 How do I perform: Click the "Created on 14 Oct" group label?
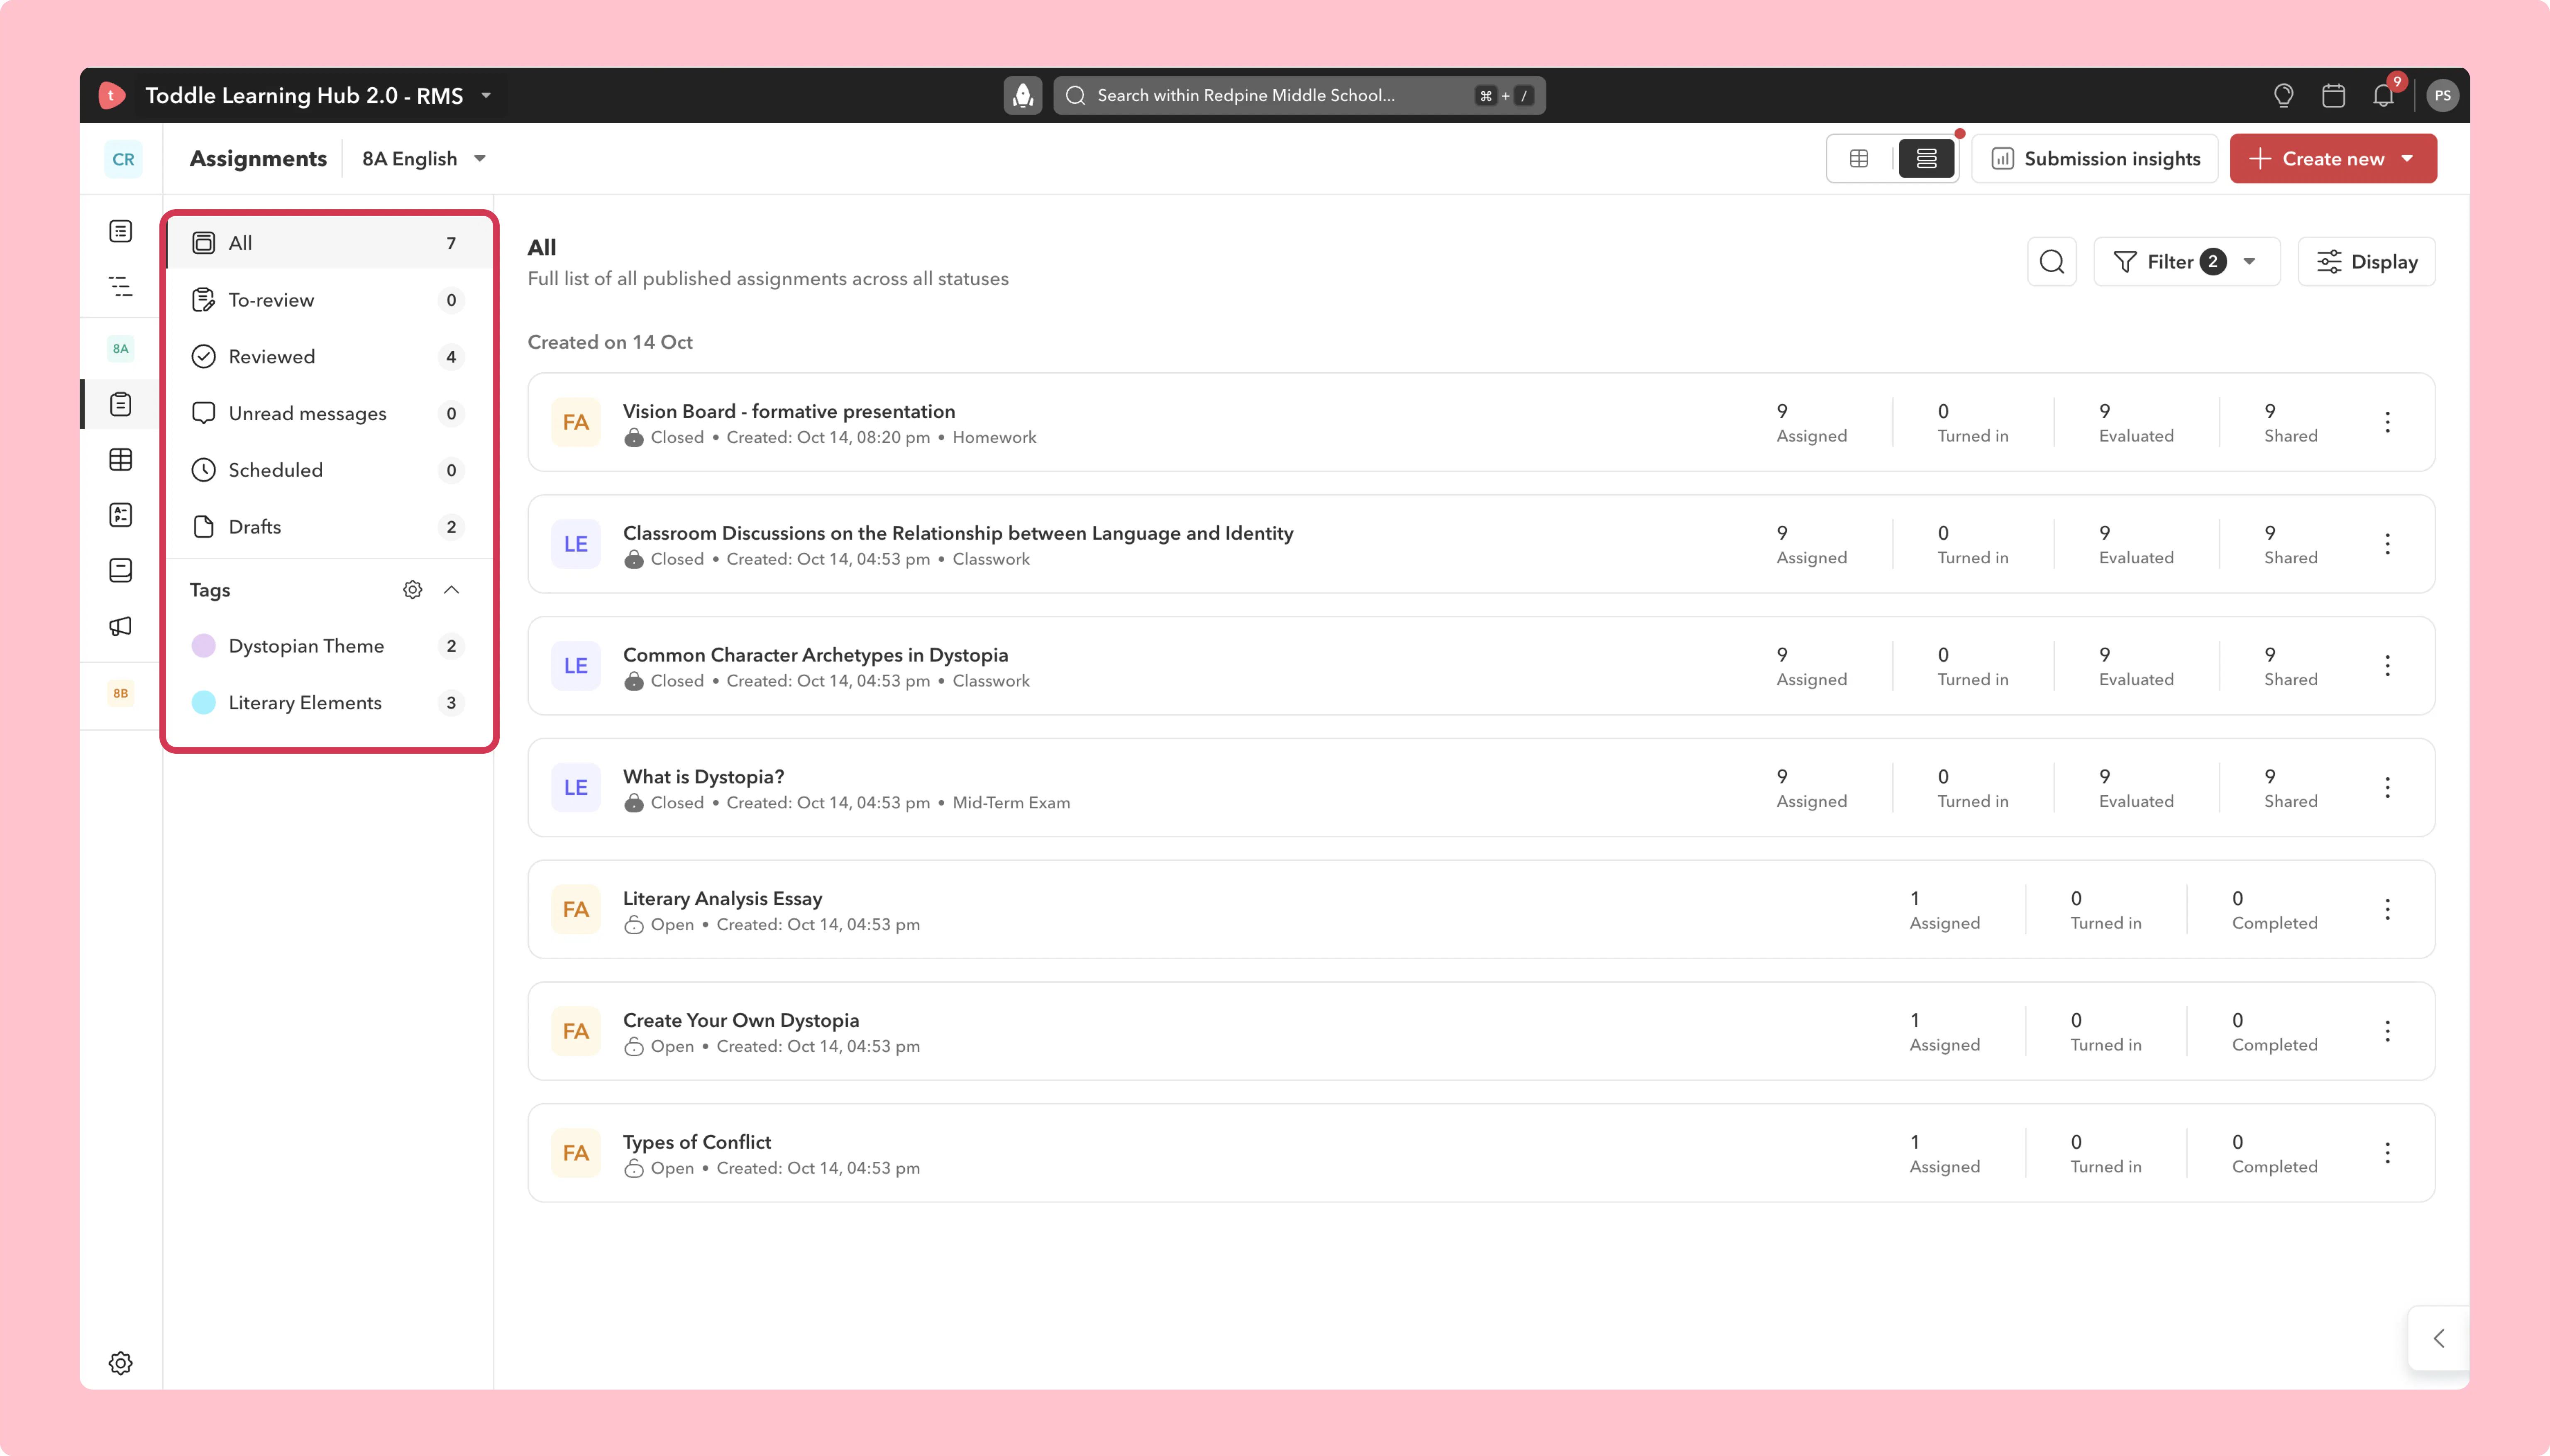pos(610,342)
